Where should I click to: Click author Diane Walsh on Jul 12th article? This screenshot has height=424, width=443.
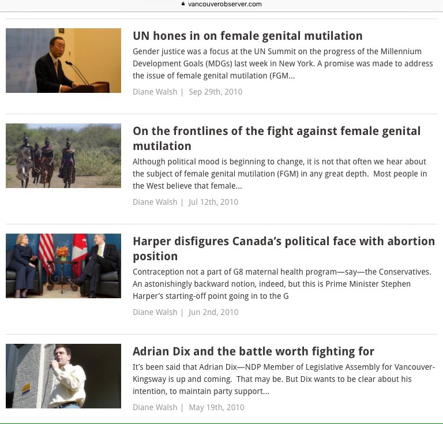point(155,202)
